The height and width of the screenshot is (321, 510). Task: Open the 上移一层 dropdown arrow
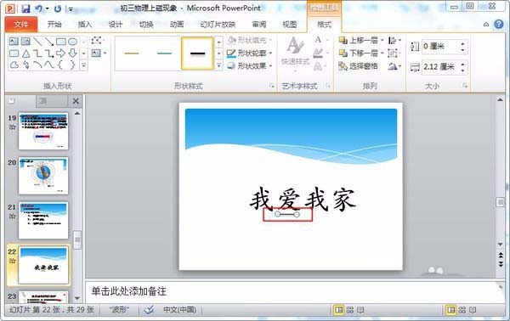(x=382, y=40)
